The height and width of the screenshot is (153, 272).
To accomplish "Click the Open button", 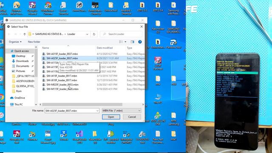I will (111, 117).
